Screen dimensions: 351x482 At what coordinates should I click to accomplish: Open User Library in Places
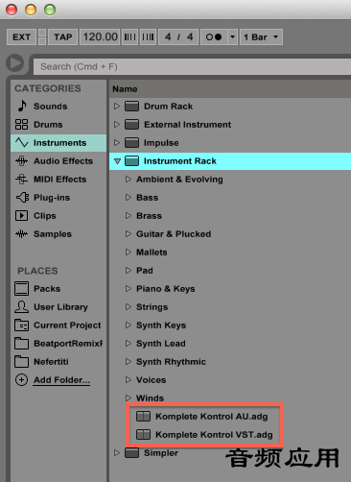click(x=58, y=306)
